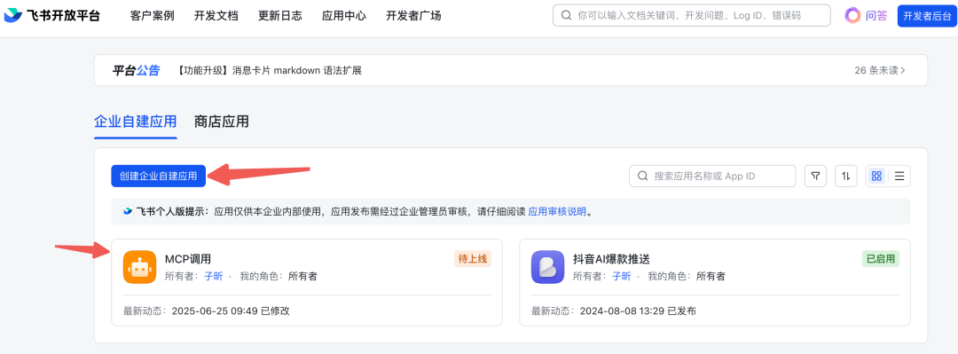958x354 pixels.
Task: Open the 抖音AI爆款推送 app title
Action: click(610, 258)
